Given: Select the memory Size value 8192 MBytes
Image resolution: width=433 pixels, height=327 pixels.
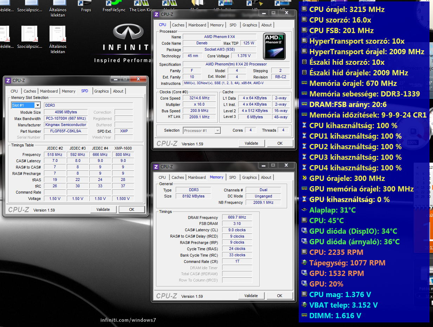Looking at the screenshot, I should click(194, 196).
